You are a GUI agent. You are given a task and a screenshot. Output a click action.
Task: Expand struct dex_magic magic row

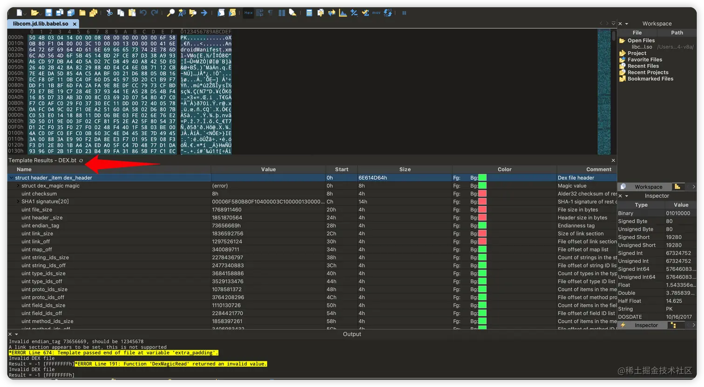click(x=18, y=186)
